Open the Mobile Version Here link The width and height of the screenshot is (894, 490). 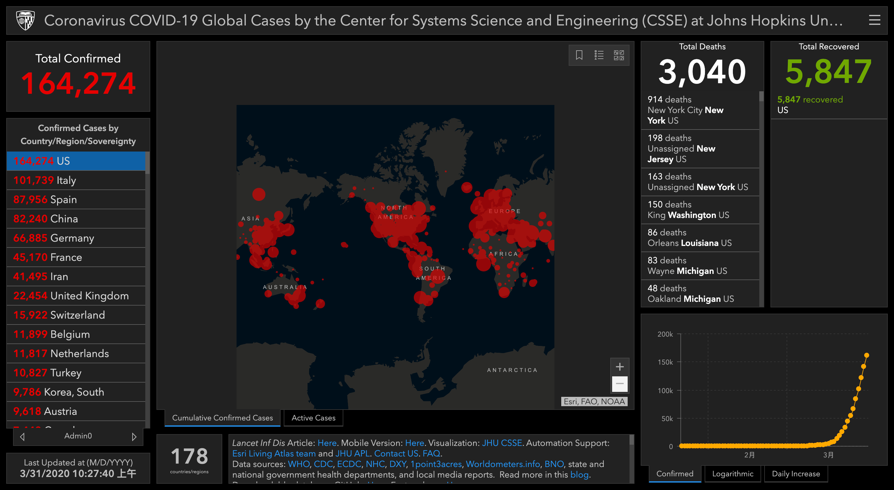[414, 443]
